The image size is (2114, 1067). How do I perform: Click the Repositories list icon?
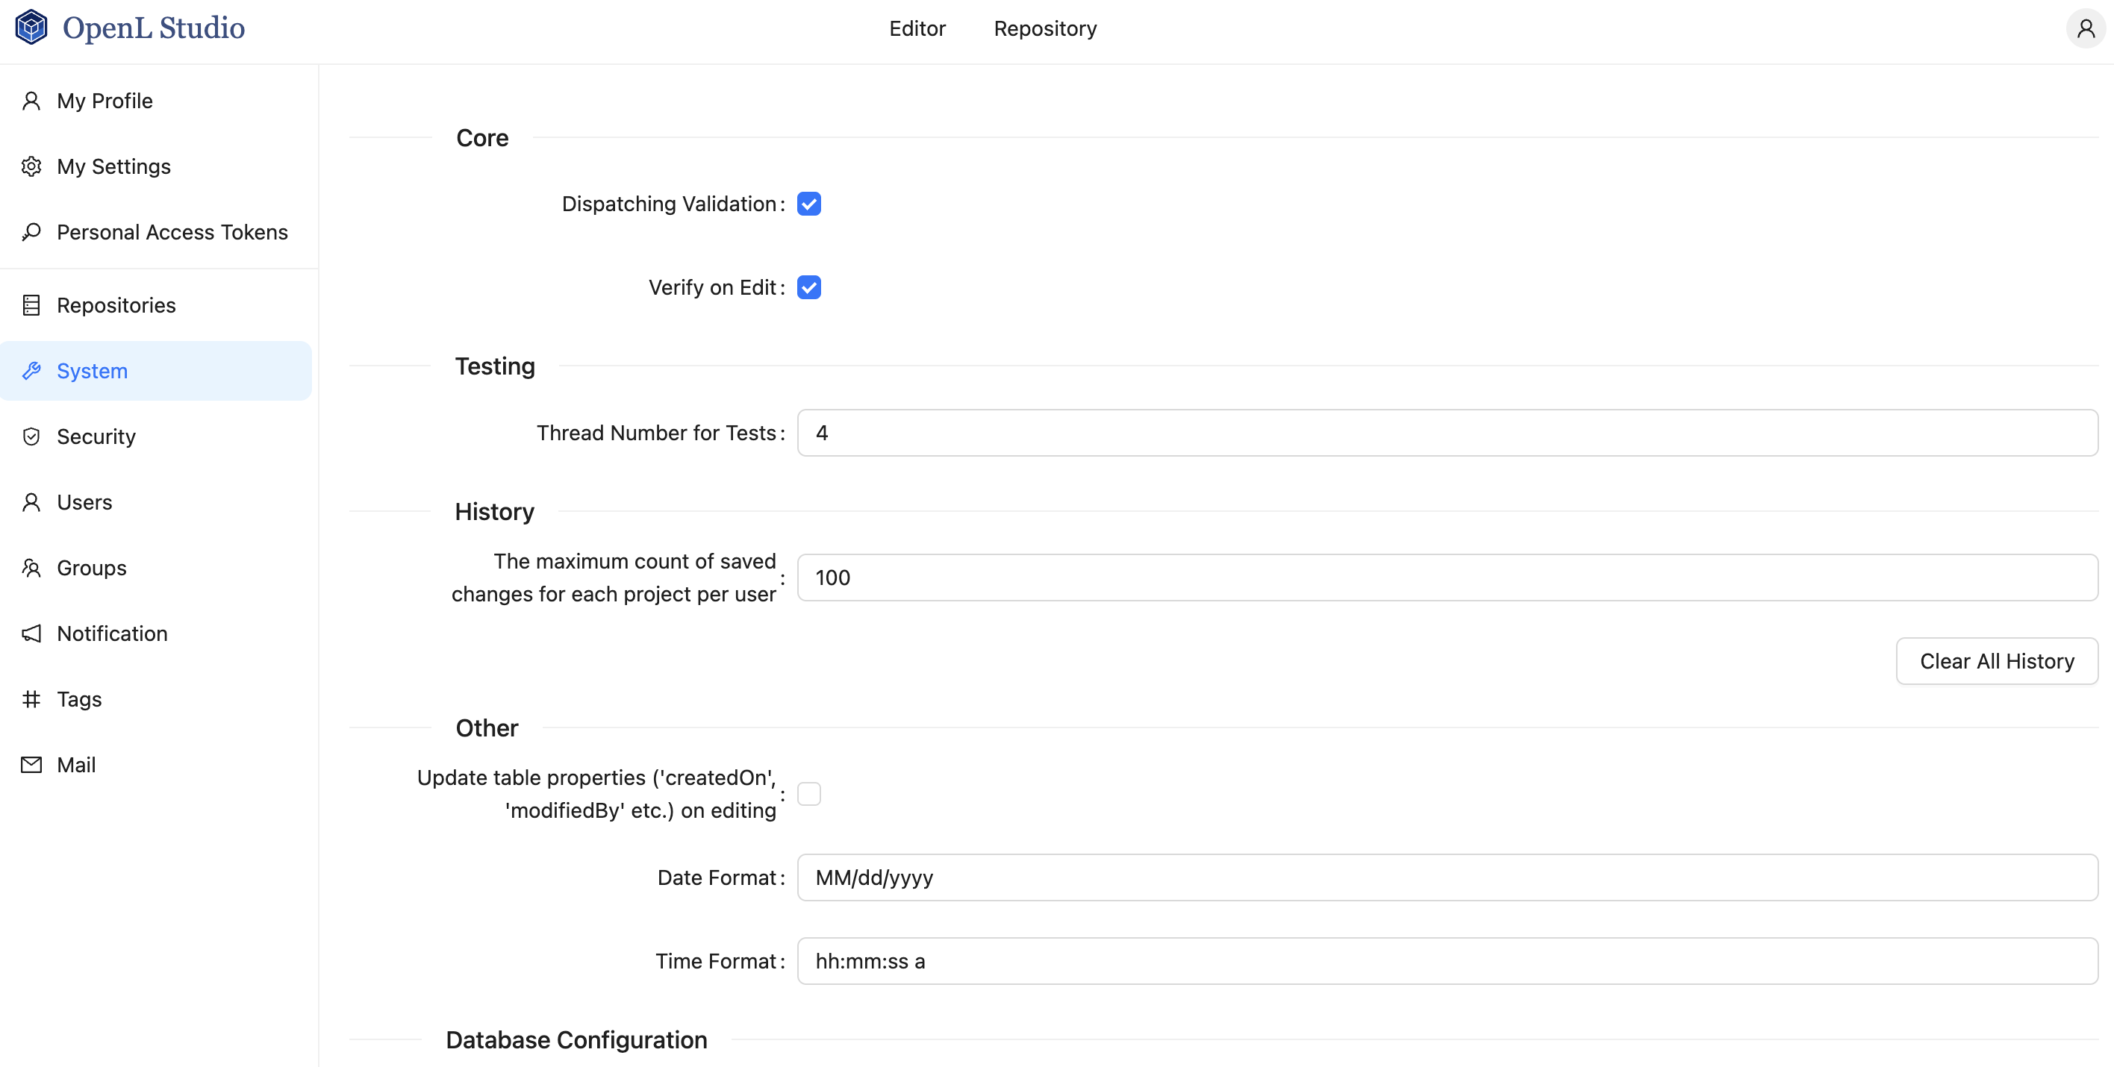pyautogui.click(x=31, y=305)
